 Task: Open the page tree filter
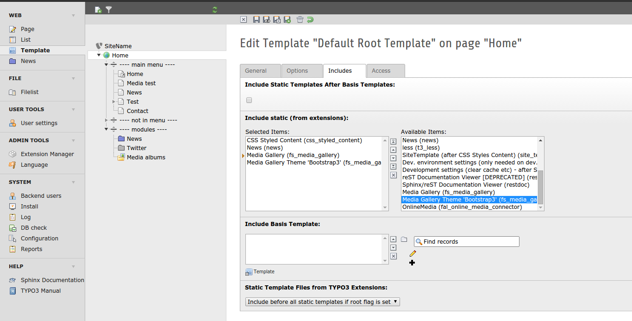coord(109,9)
